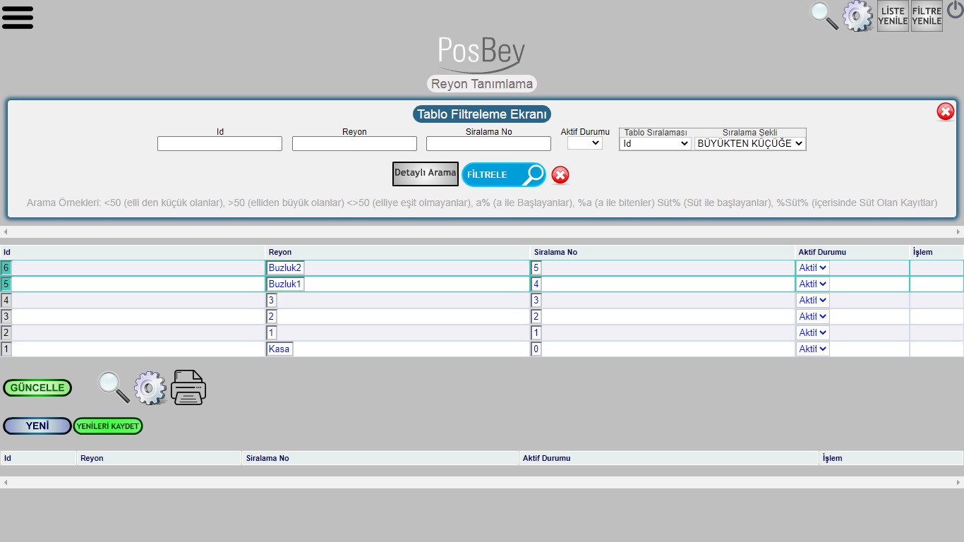Click the magnifier icon beside GÜNCELLE
Viewport: 964px width, 542px height.
(113, 387)
